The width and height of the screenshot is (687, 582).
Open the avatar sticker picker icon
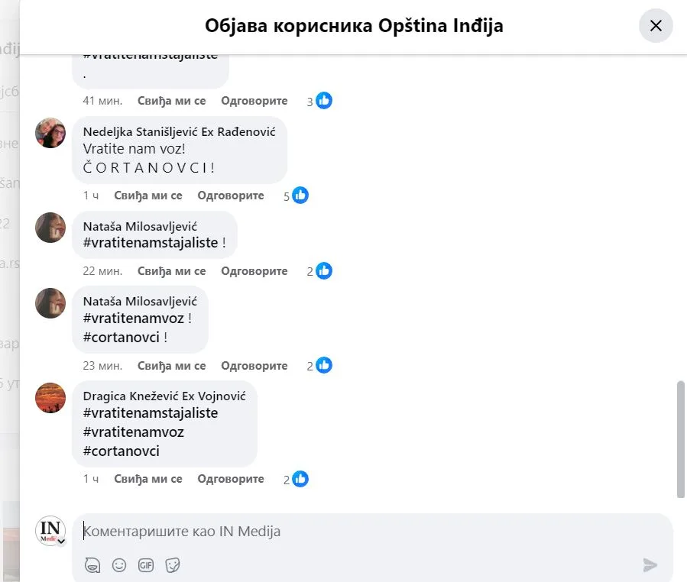(92, 565)
